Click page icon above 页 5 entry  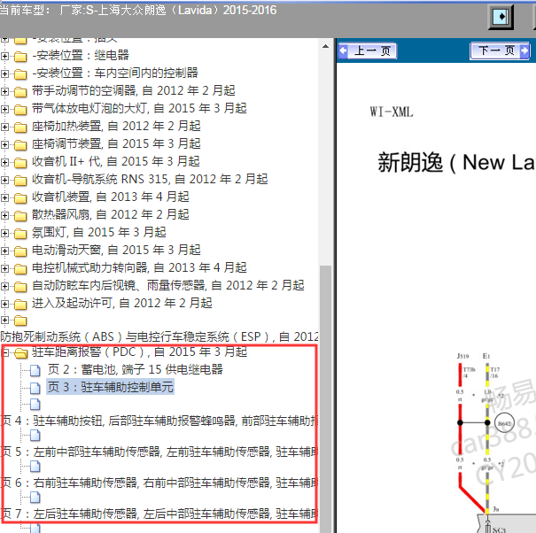pyautogui.click(x=35, y=436)
